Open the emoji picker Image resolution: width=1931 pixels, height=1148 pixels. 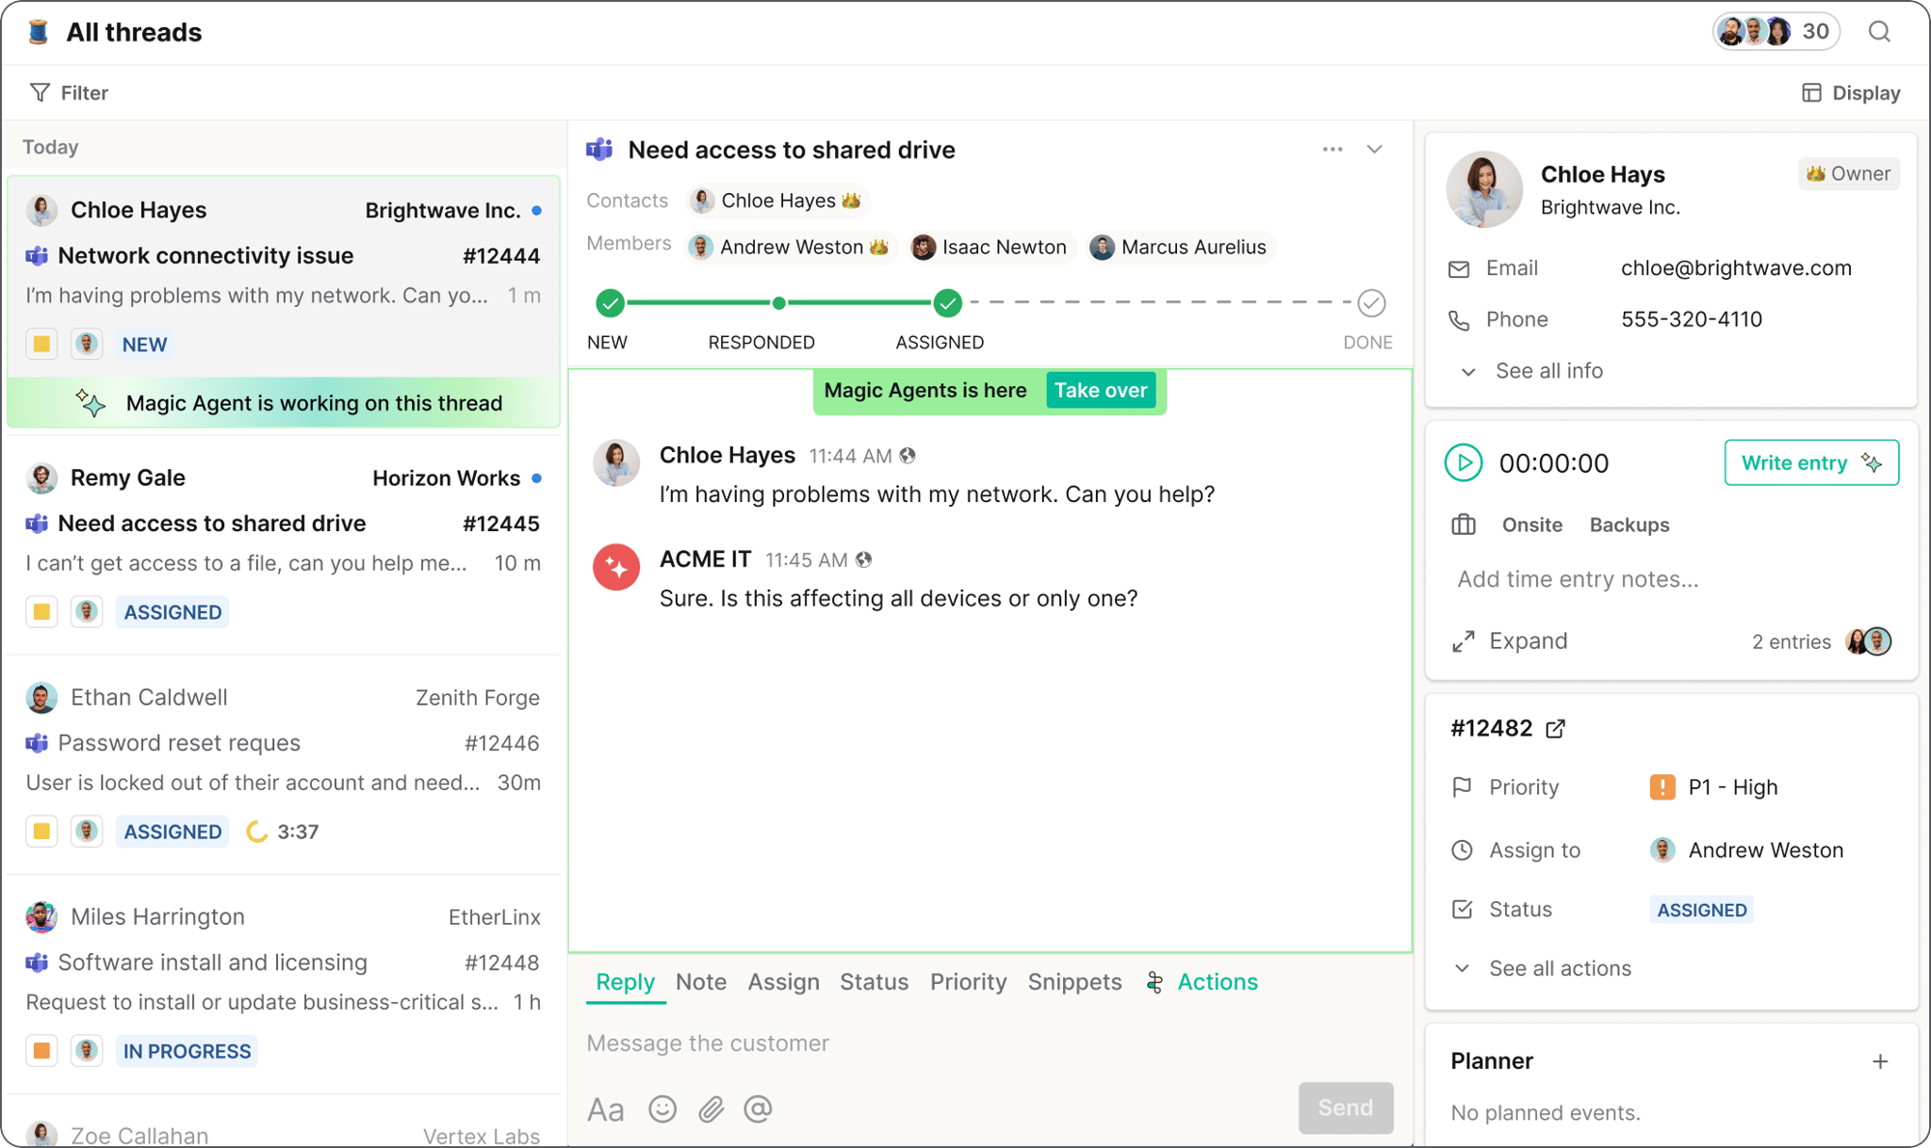[x=661, y=1108]
